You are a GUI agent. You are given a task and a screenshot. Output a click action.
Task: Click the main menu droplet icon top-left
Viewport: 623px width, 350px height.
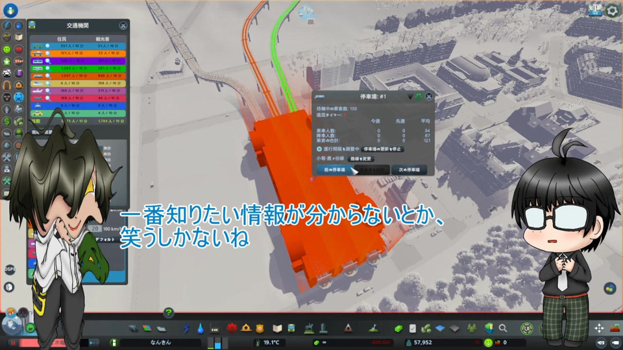pyautogui.click(x=10, y=10)
